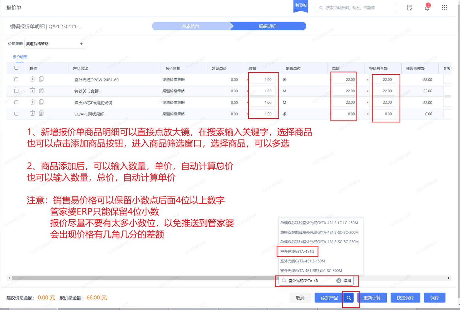Image resolution: width=460 pixels, height=310 pixels.
Task: Click the left arrow of horizontal scrollbar
Action: [x=9, y=278]
